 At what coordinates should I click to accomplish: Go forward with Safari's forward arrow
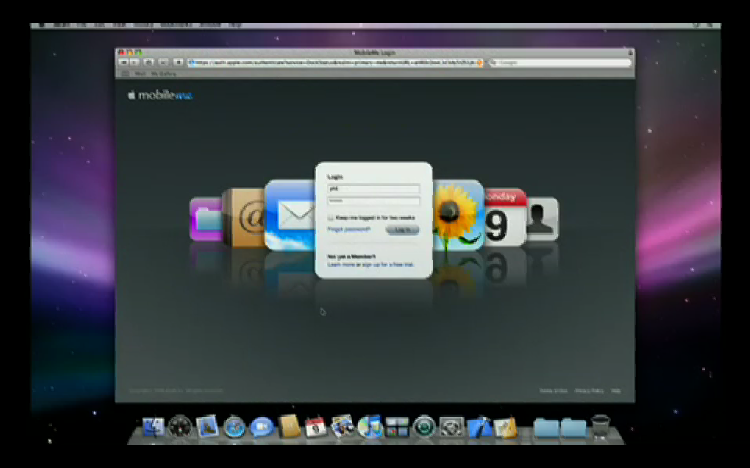point(134,62)
